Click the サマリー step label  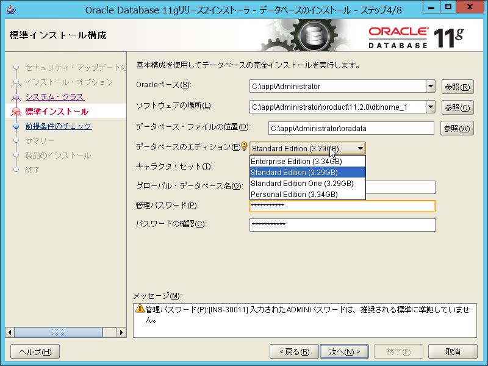(40, 141)
